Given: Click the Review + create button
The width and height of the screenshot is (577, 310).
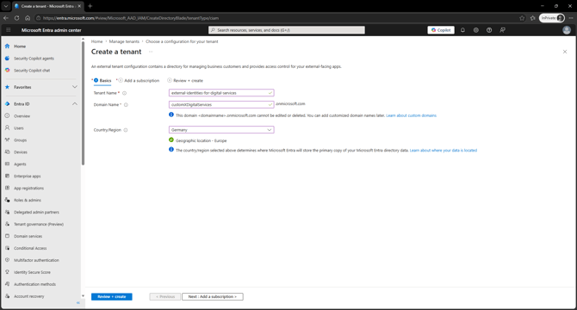Looking at the screenshot, I should click(112, 297).
